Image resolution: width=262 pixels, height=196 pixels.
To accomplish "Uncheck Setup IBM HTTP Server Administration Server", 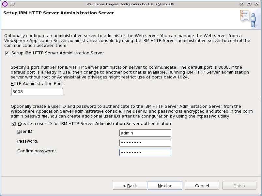I will [7, 53].
